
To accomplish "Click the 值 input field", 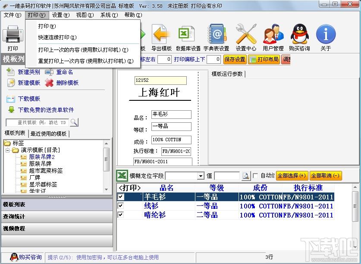I will point(227,176).
